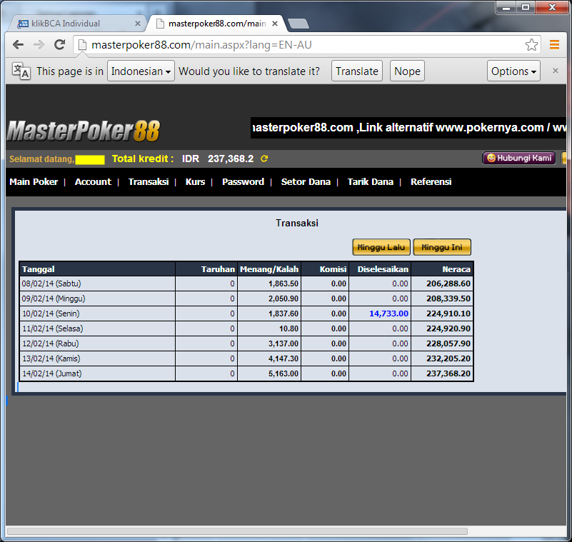Open a new tab button
This screenshot has width=572, height=542.
[298, 24]
